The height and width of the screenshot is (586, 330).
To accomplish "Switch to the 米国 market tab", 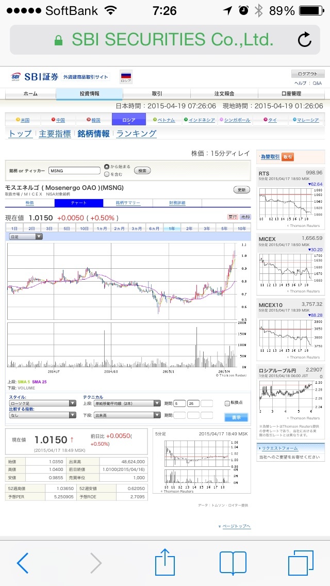I will 23,120.
